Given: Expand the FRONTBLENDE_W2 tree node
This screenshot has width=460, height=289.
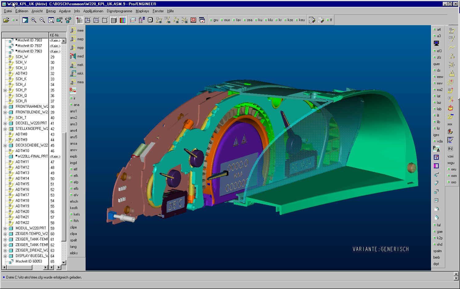Looking at the screenshot, I should point(5,112).
